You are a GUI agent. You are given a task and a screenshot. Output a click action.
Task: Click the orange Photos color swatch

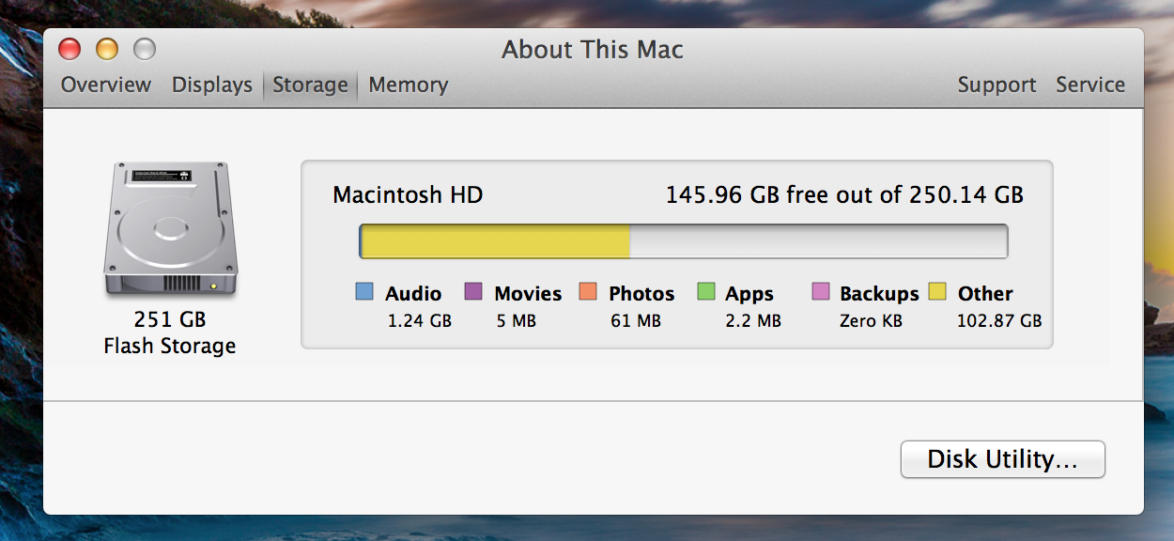588,291
